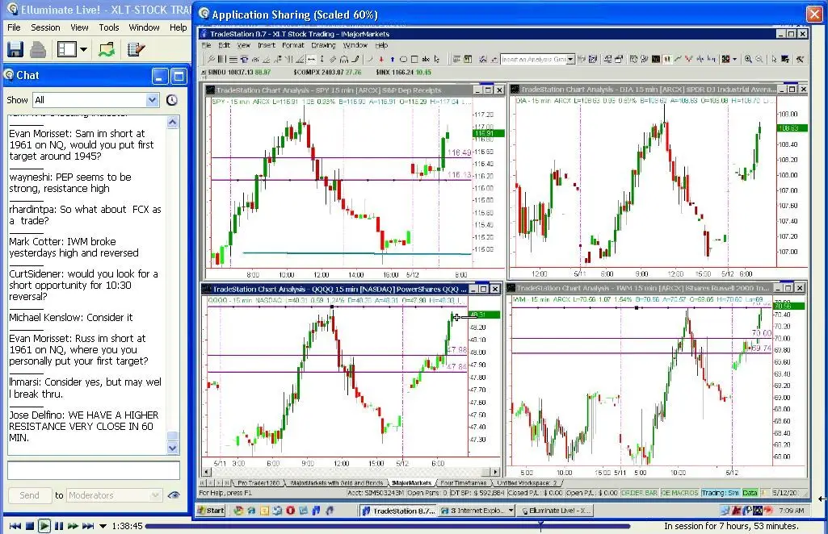Switch to Four Timeframes workspace tab

pyautogui.click(x=464, y=483)
